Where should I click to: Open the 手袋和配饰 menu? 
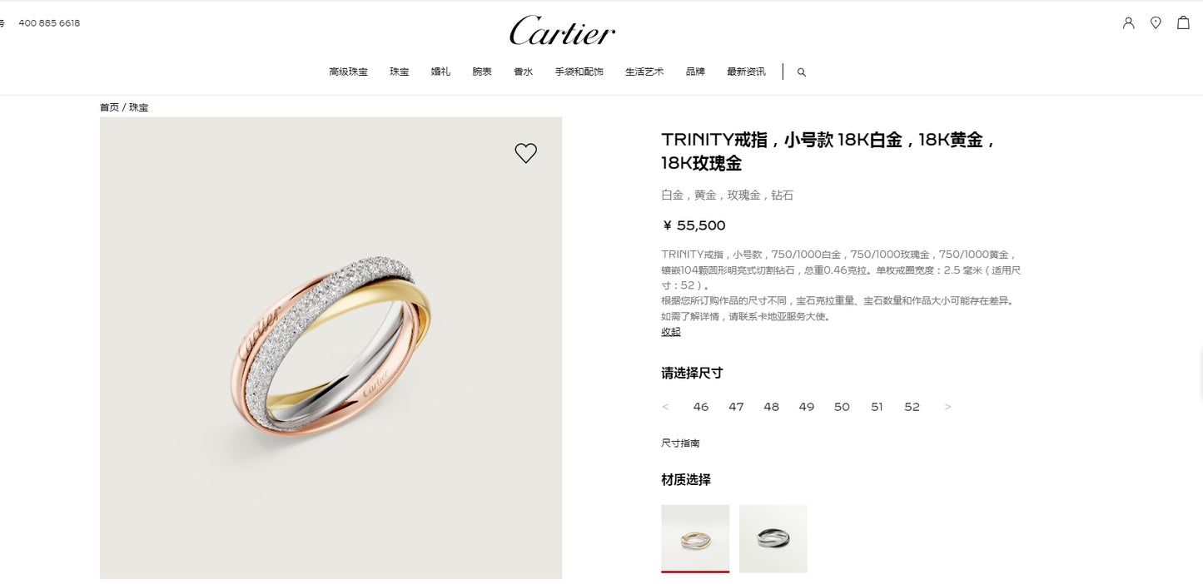coord(579,72)
